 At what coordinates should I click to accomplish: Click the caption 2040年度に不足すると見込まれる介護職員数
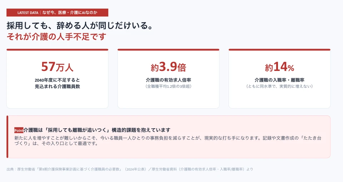pos(57,83)
